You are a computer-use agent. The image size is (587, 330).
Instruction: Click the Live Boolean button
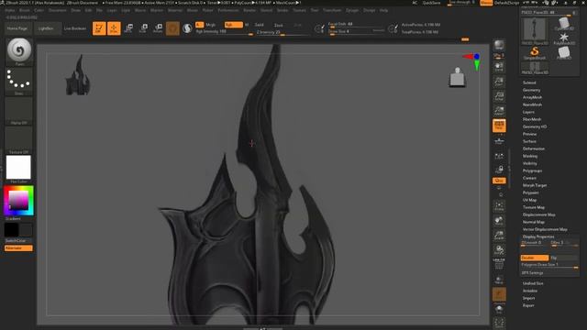pyautogui.click(x=75, y=28)
